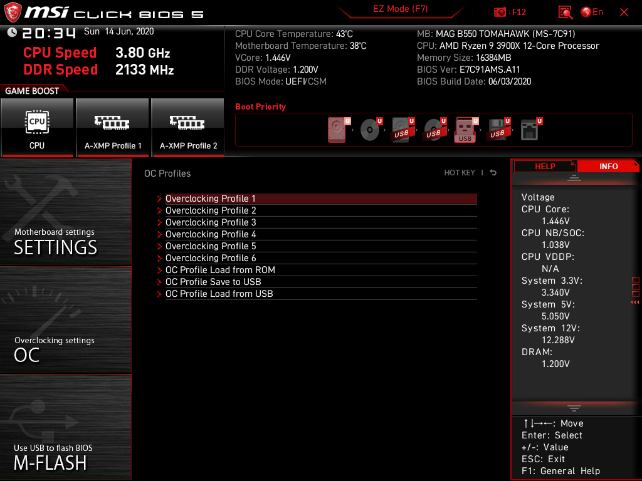
Task: Click the scroll-up handle atop the info panel
Action: [574, 177]
